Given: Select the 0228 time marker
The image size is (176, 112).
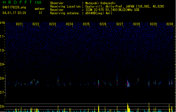Looking at the screenshot, I should (137, 24).
